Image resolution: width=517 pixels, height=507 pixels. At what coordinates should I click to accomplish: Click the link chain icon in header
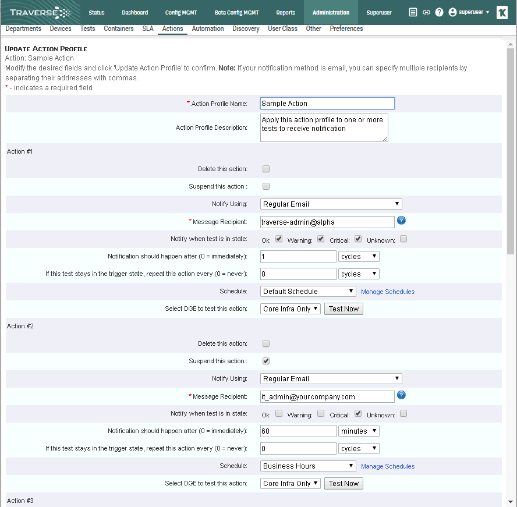pyautogui.click(x=426, y=12)
